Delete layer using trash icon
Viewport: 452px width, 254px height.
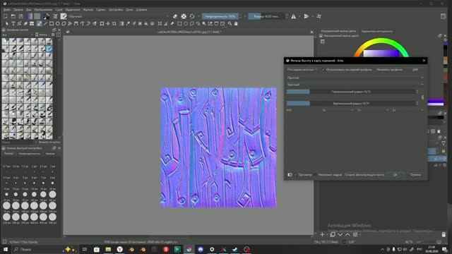(444, 234)
